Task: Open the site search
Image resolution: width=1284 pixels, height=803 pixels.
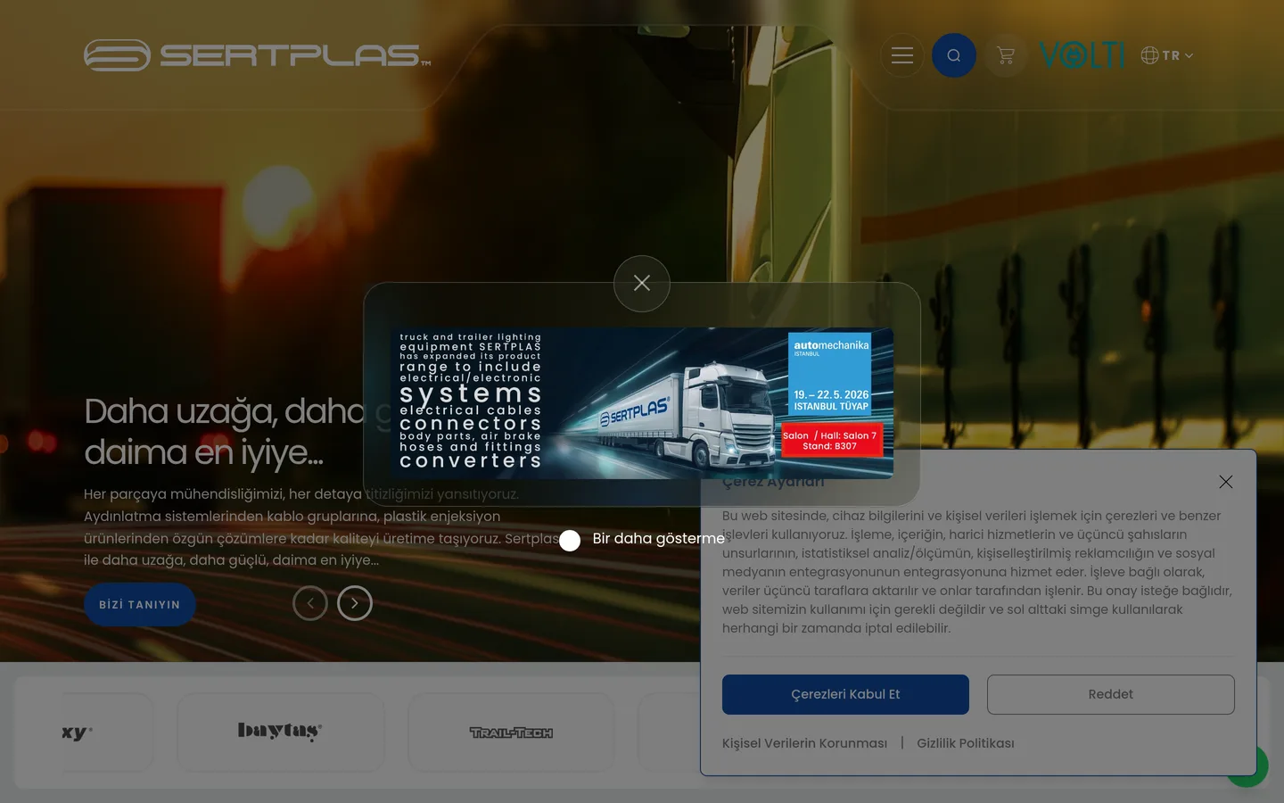Action: pos(954,55)
